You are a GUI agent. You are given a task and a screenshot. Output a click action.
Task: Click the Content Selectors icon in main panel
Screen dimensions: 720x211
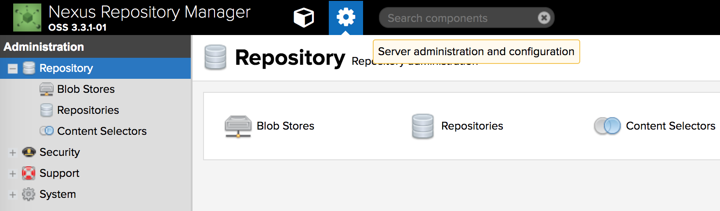click(607, 126)
